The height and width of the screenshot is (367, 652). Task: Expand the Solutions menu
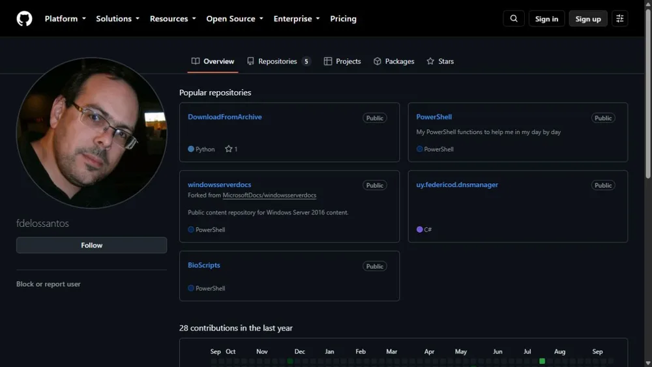pos(117,19)
